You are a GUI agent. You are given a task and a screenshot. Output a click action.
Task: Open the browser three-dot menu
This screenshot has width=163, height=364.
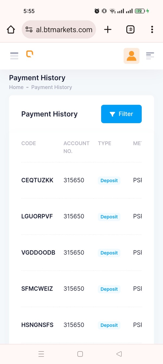click(x=152, y=29)
